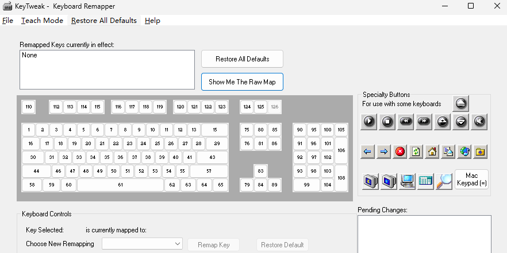Select keyboard key 75
The width and height of the screenshot is (507, 253).
coord(247,130)
